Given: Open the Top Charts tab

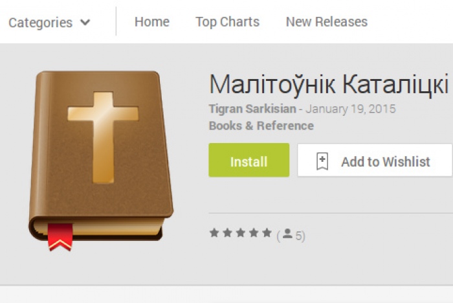Looking at the screenshot, I should [x=227, y=21].
